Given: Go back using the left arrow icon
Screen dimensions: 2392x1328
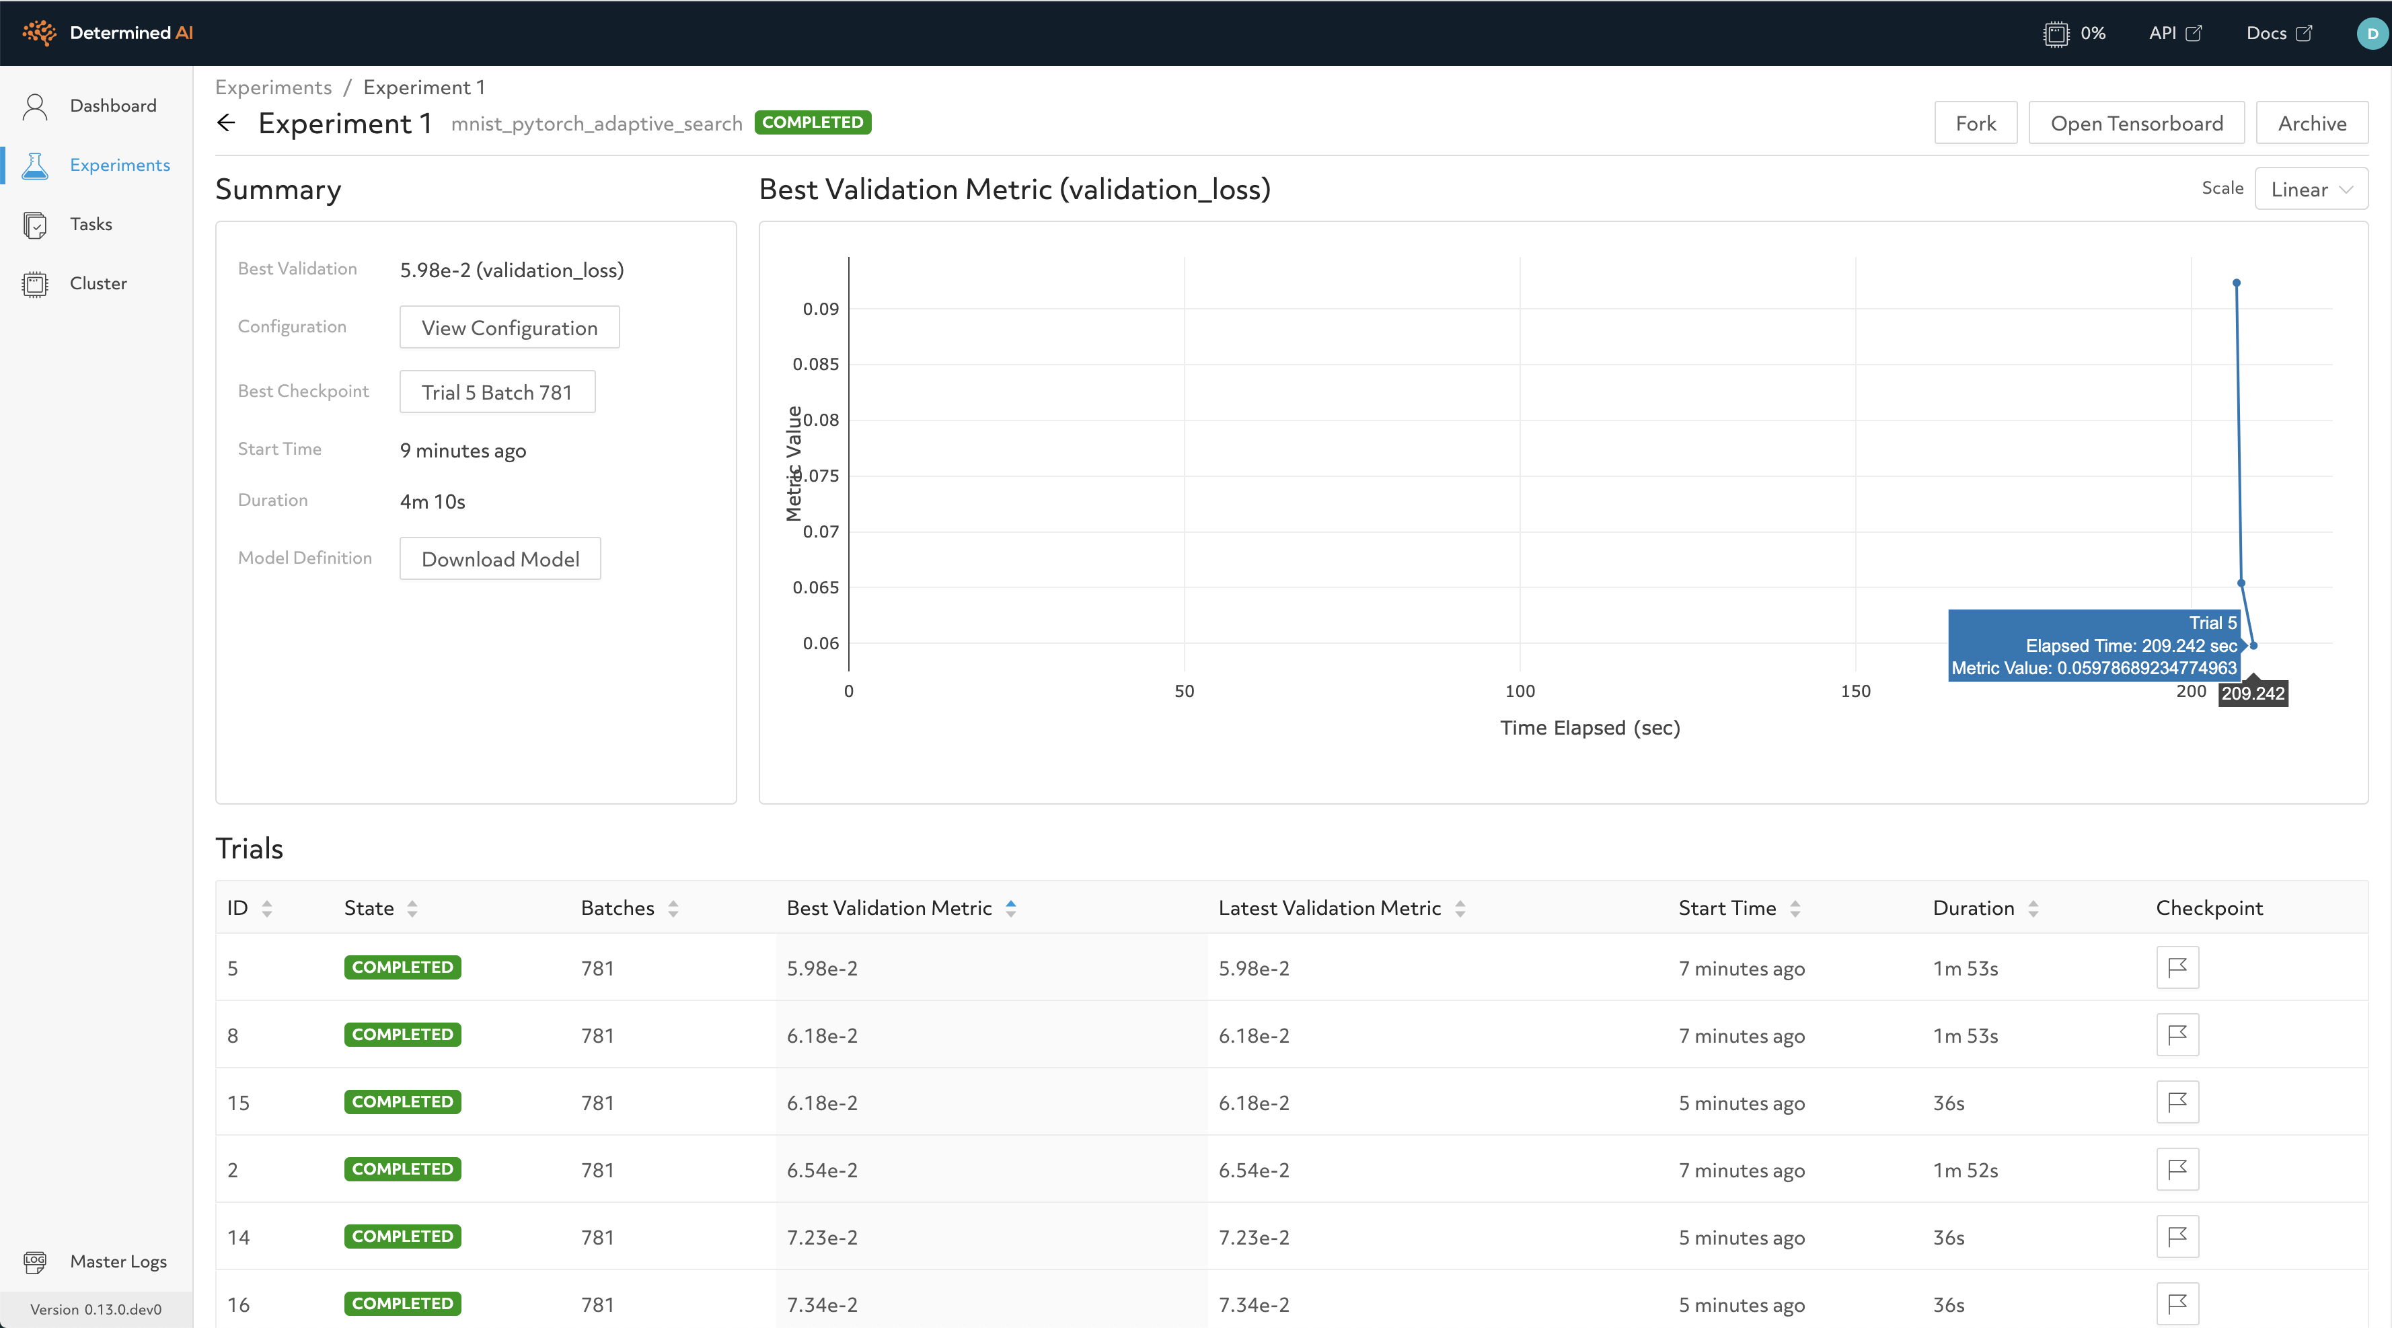Looking at the screenshot, I should point(225,122).
